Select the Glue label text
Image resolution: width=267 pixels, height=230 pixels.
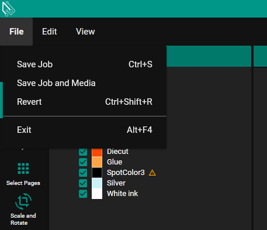click(x=115, y=162)
